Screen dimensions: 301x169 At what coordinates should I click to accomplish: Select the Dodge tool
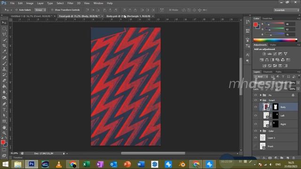click(4, 98)
